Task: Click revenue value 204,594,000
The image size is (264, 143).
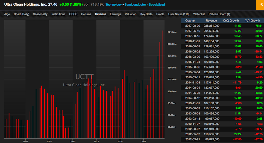Action: 211,31
